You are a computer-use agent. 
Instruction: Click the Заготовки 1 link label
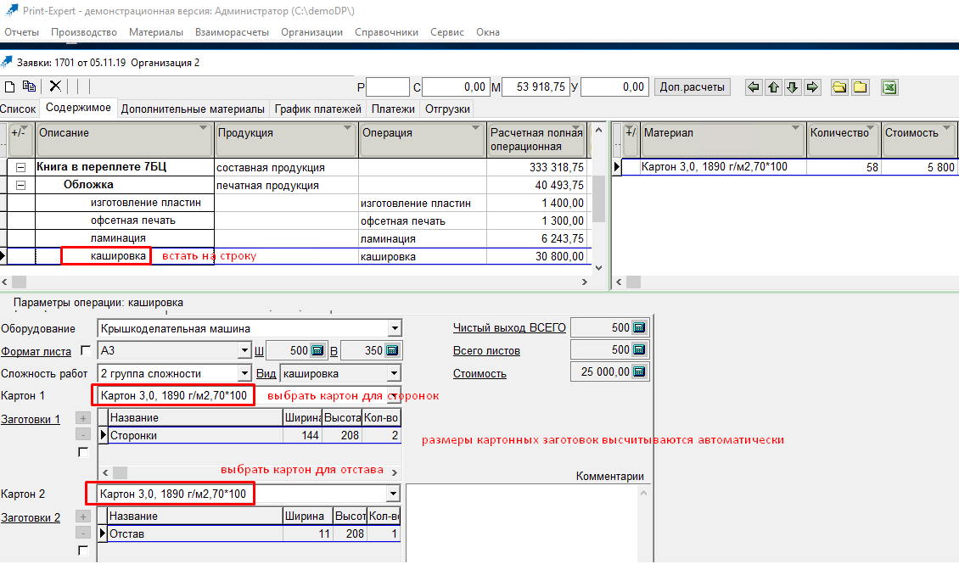coord(31,419)
